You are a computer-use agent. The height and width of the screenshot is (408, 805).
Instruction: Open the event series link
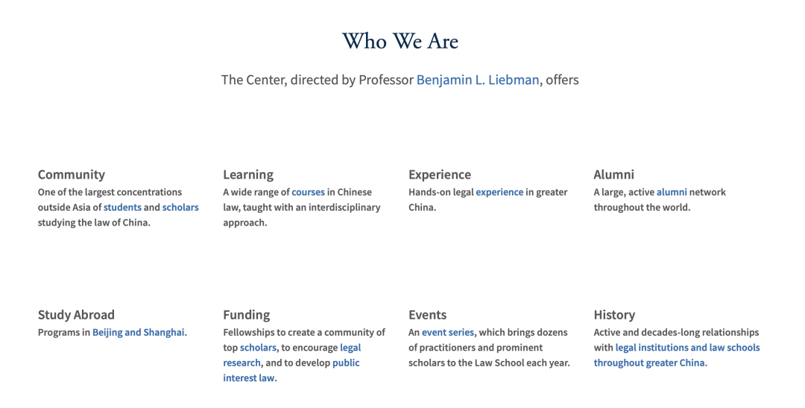(x=448, y=332)
